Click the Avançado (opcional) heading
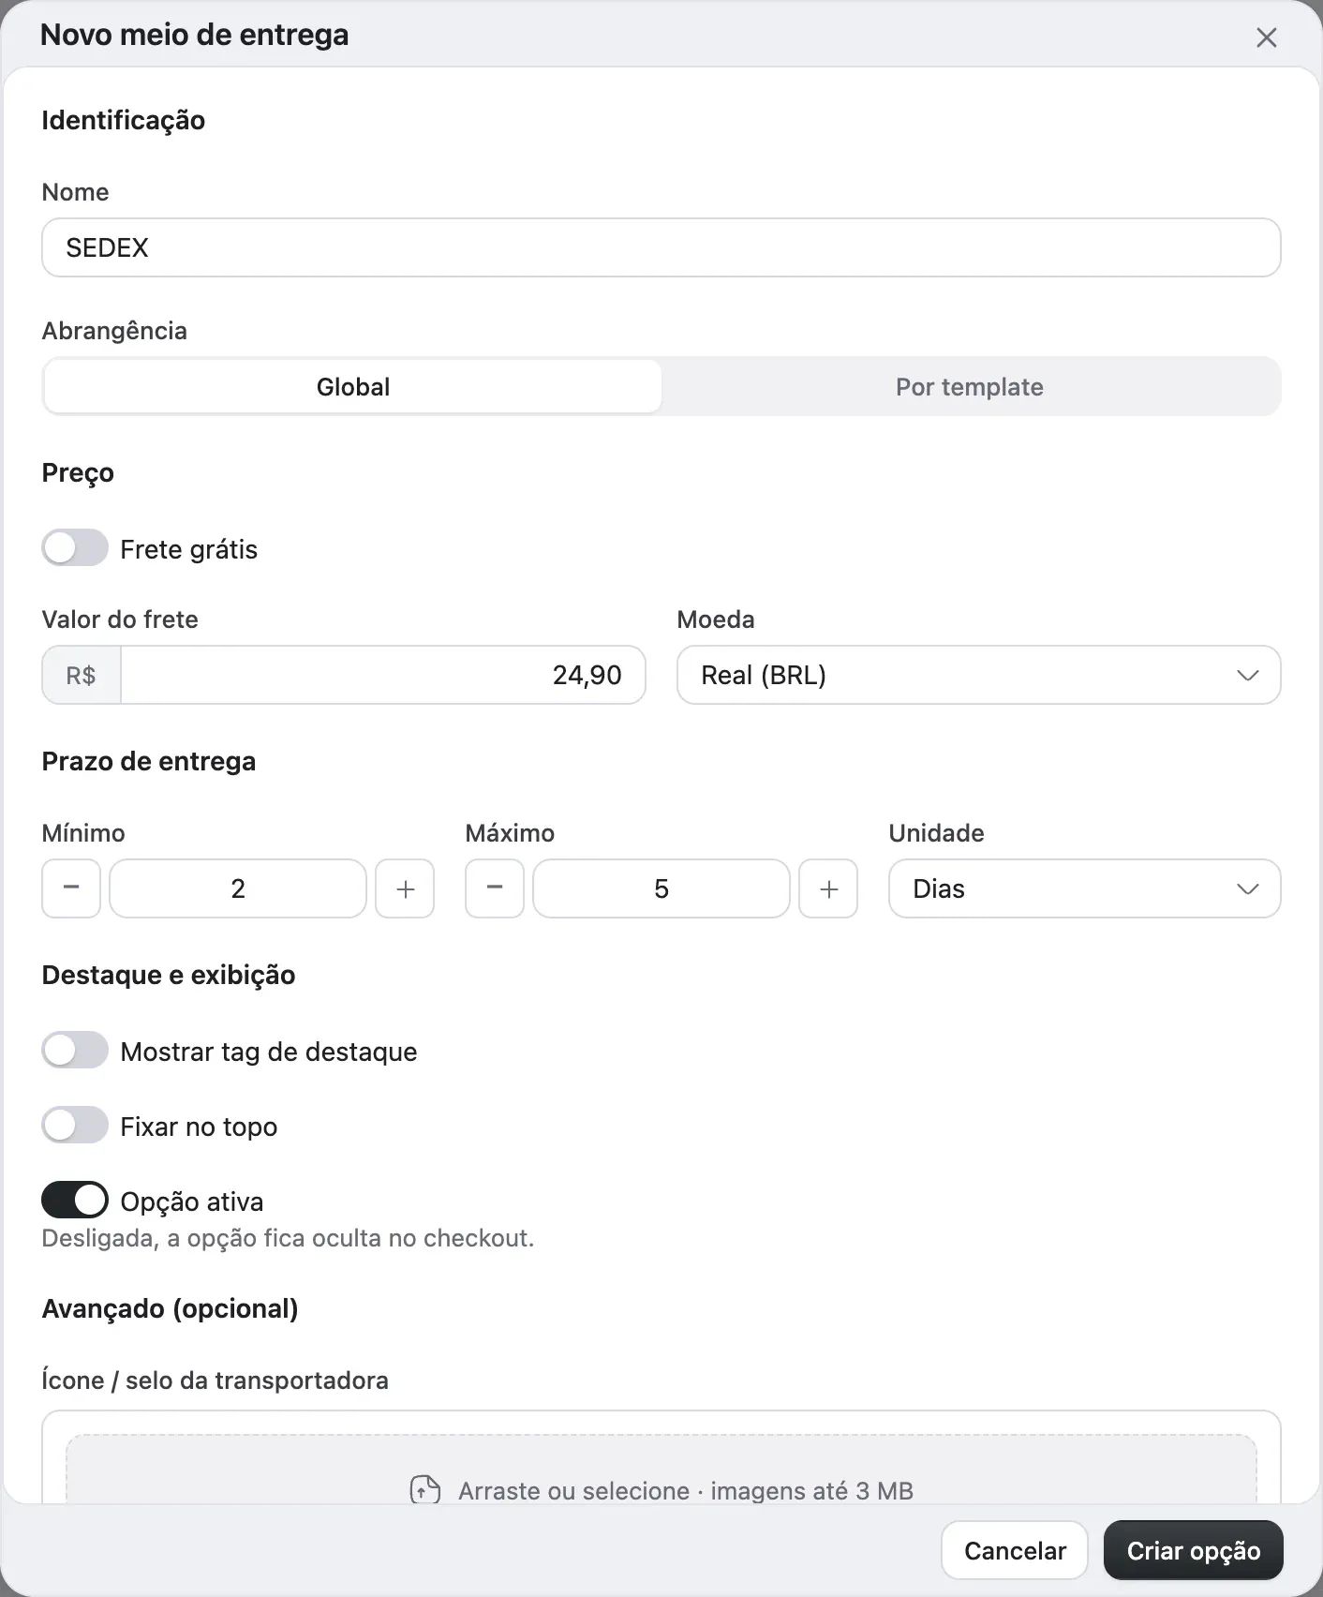Screen dimensions: 1323x1597 (x=170, y=1308)
